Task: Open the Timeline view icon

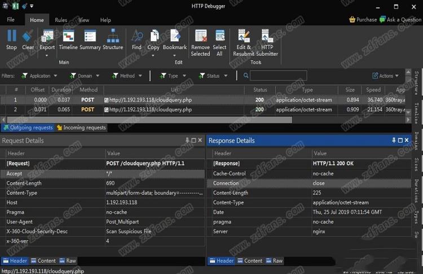Action: point(68,37)
